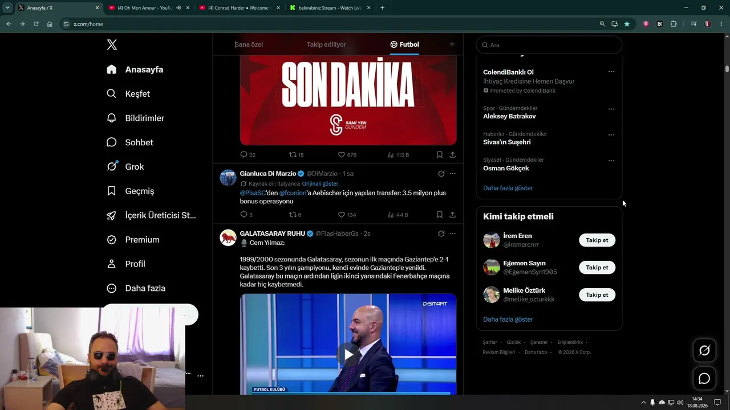Follow Melike Öztürk

597,295
